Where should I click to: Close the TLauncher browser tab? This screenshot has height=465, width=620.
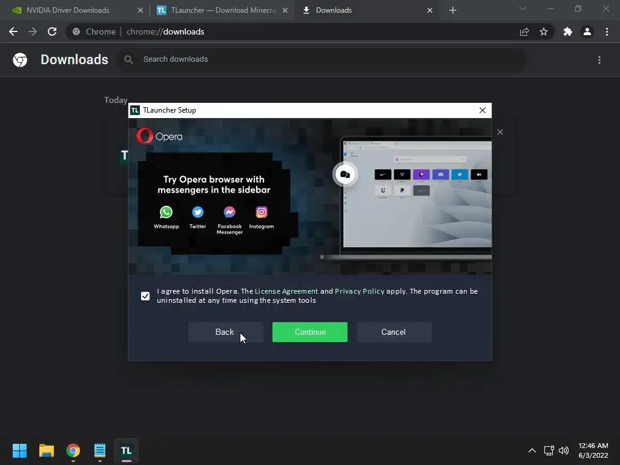click(285, 10)
